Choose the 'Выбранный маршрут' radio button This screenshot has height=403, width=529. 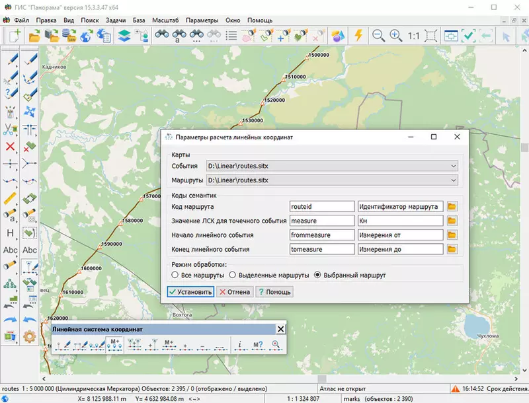(x=317, y=275)
